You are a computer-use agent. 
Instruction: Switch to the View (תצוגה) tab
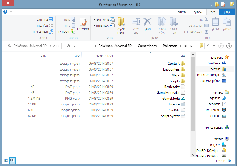tap(182, 12)
